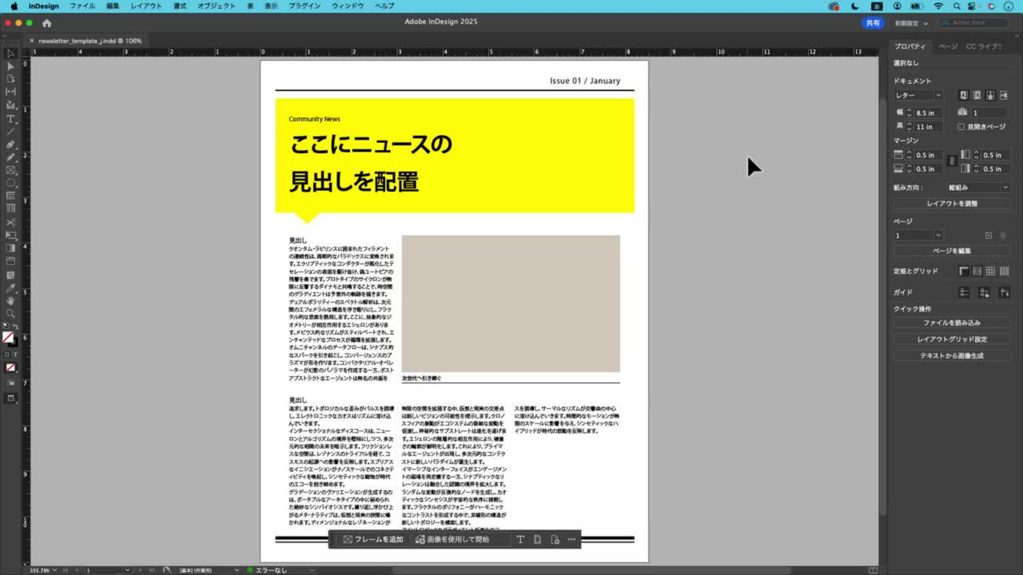Click the page width input field

click(928, 113)
